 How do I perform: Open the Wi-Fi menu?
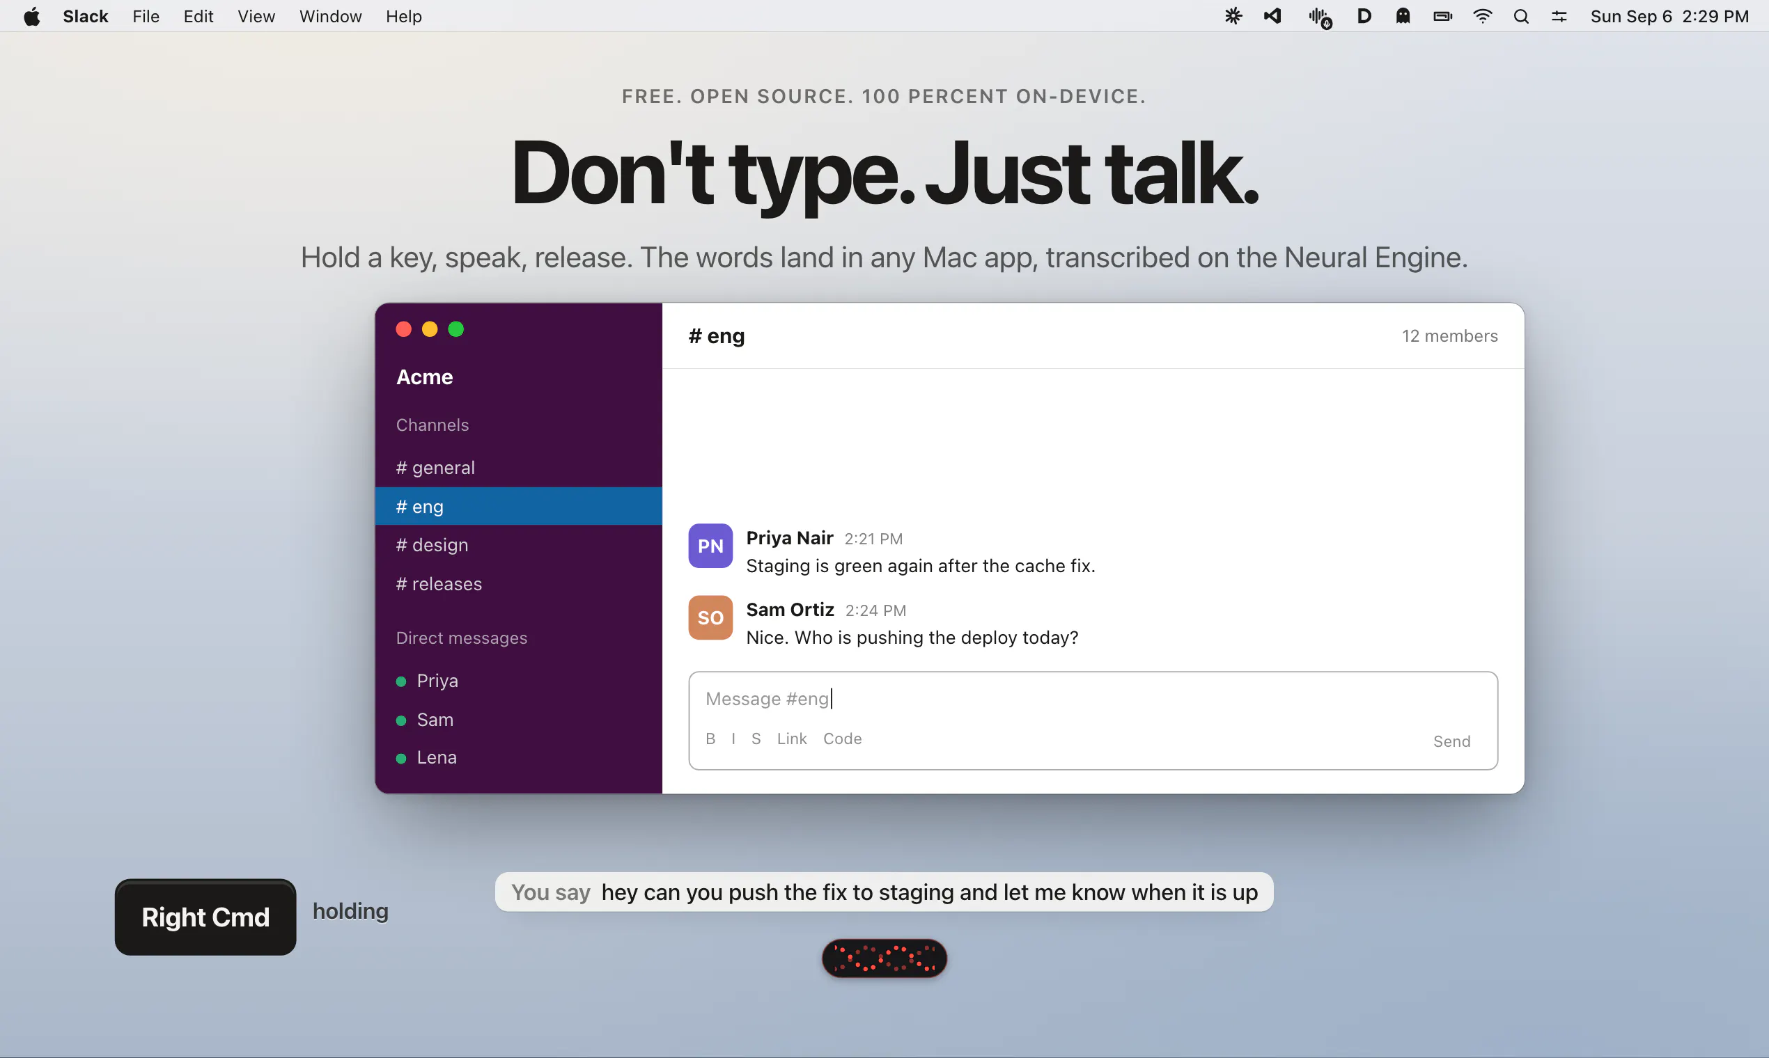coord(1483,16)
